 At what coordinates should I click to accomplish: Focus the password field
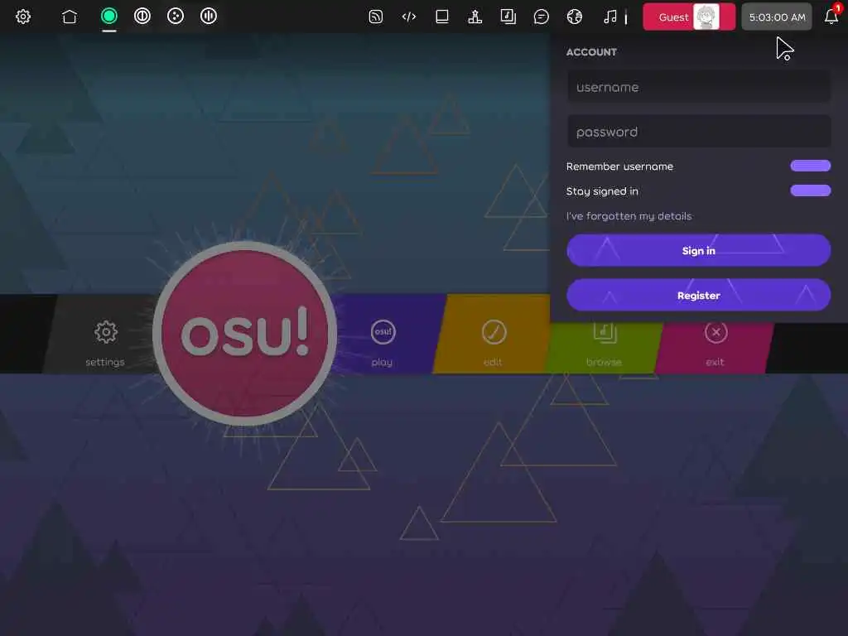point(699,132)
